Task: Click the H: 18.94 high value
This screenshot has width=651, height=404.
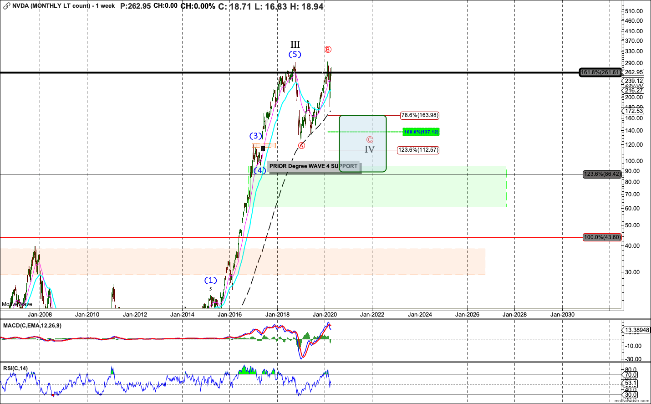Action: click(x=307, y=6)
